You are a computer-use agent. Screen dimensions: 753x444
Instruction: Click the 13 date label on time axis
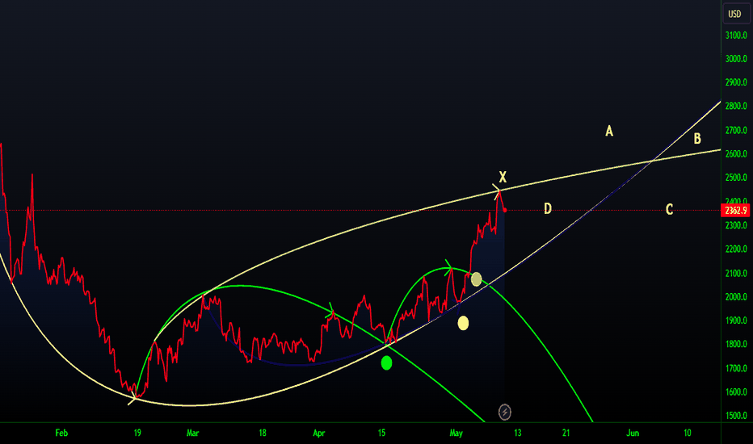pyautogui.click(x=517, y=433)
